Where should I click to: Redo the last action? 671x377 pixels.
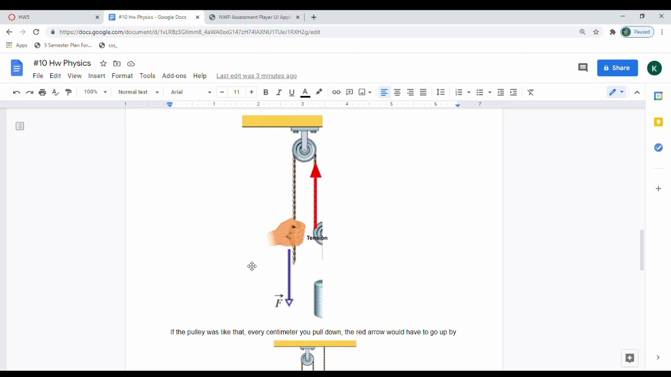pyautogui.click(x=29, y=92)
